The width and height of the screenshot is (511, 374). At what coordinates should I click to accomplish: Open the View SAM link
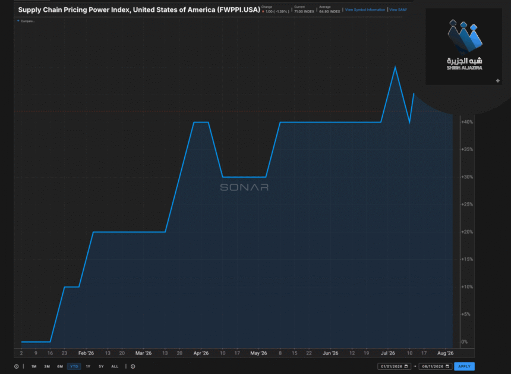398,10
